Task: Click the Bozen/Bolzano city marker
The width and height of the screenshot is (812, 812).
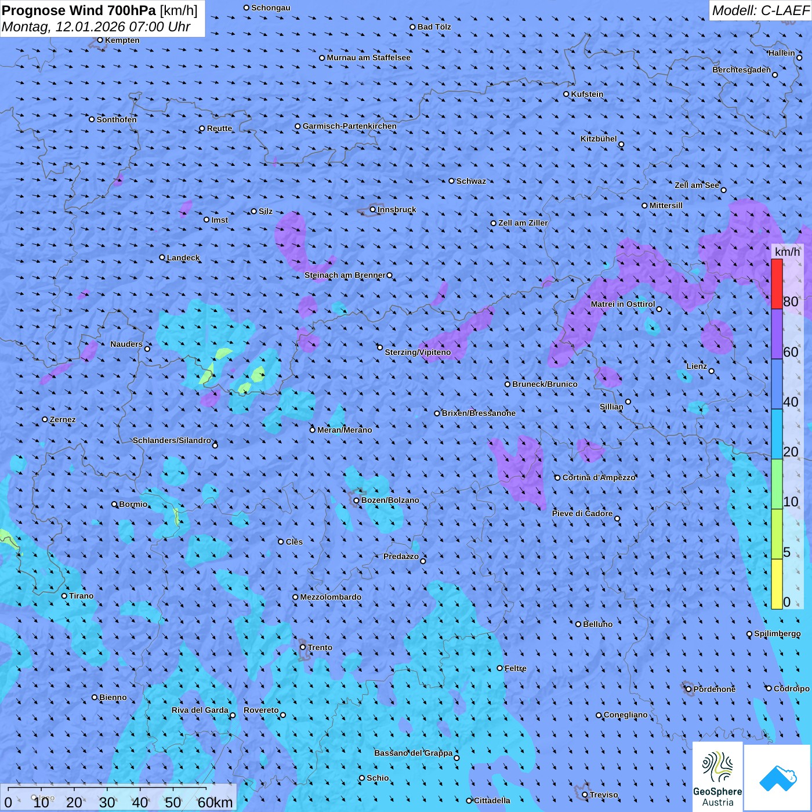Action: point(356,500)
